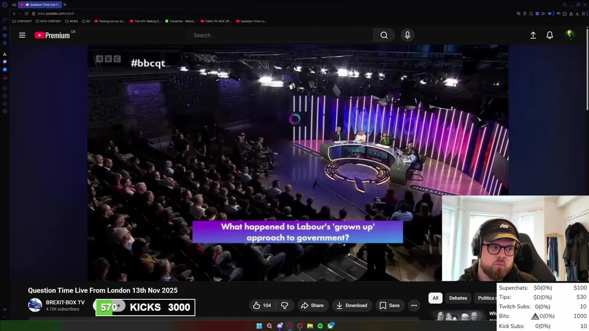
Task: Dislike the video with thumbs down
Action: click(284, 305)
